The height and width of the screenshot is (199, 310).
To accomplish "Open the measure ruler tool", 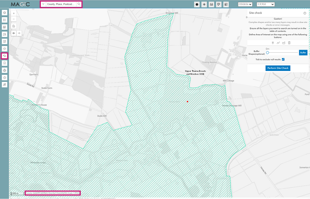I will coord(211,5).
